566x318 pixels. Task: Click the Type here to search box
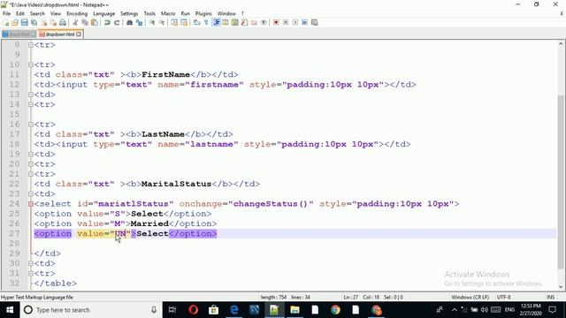pos(90,310)
